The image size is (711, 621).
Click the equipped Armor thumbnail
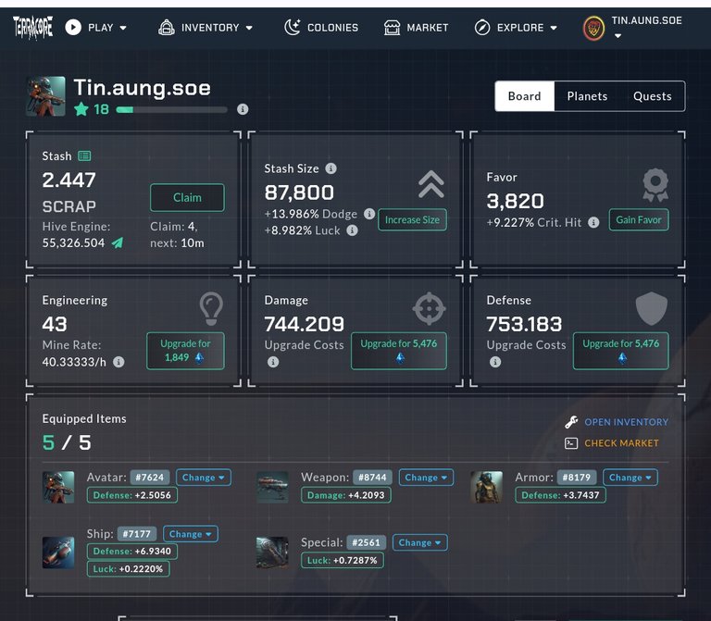click(x=487, y=488)
